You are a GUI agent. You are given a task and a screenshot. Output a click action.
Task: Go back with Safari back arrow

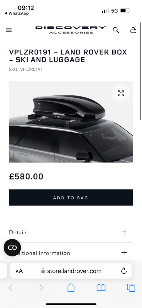(x=11, y=288)
